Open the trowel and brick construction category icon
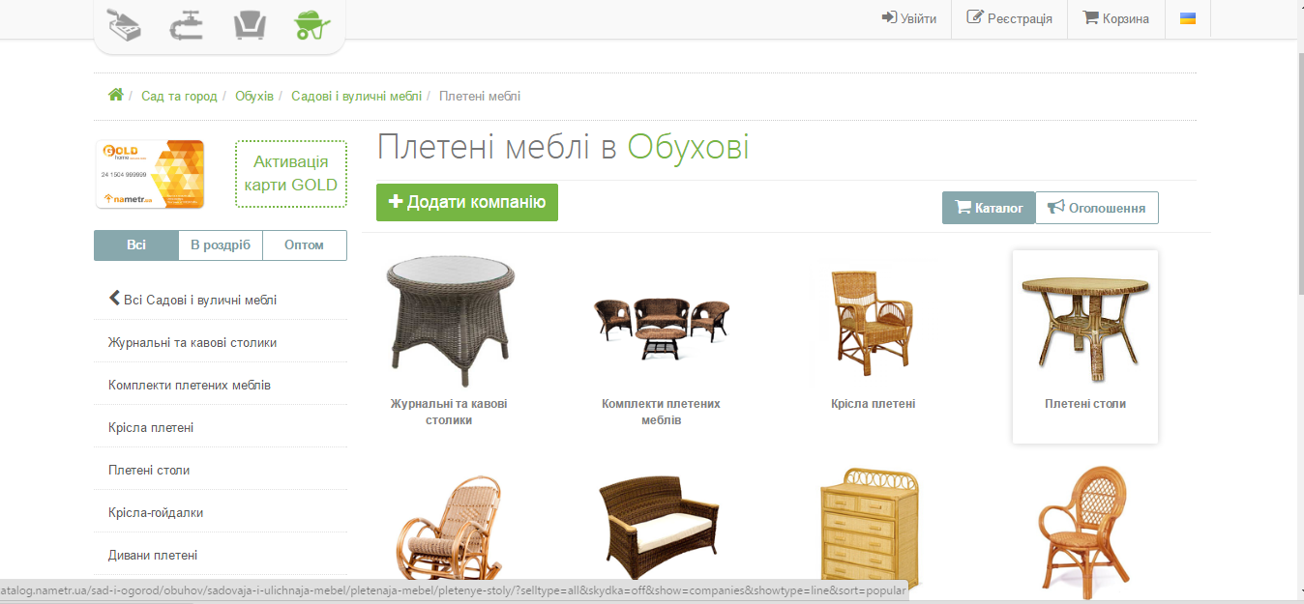 (x=123, y=23)
